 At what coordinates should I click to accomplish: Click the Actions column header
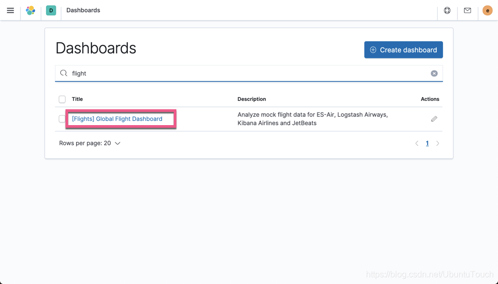[x=430, y=99]
